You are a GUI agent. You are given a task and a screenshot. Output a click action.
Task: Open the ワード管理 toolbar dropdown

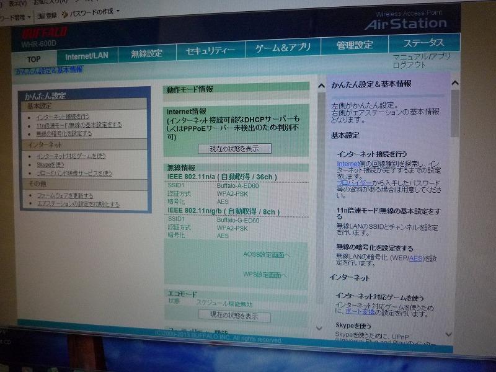click(15, 17)
